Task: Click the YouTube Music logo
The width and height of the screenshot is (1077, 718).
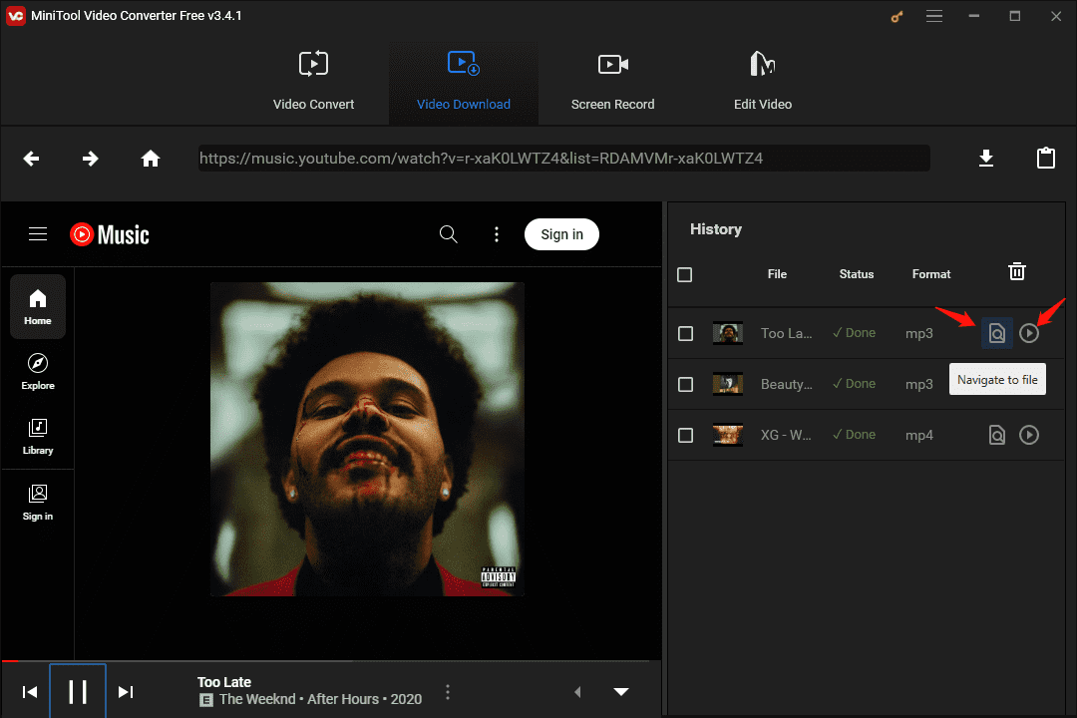Action: coord(110,235)
